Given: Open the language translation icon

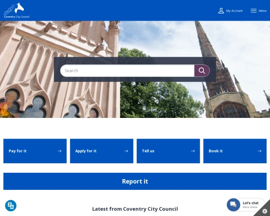Looking at the screenshot, I should [x=11, y=206].
